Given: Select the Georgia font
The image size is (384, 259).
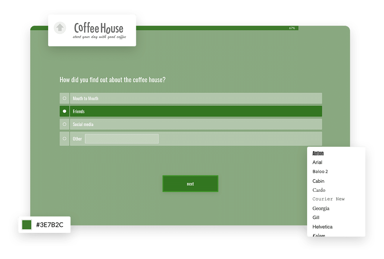Looking at the screenshot, I should tap(321, 208).
